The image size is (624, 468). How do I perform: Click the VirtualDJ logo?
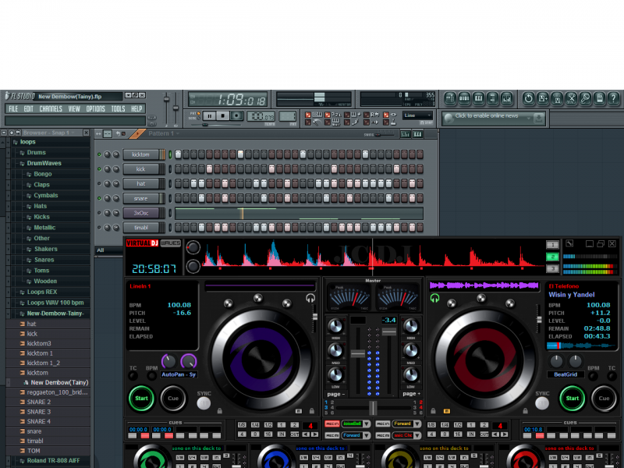[142, 243]
